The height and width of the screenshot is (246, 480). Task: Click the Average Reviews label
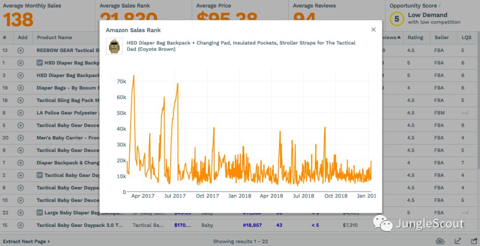(x=314, y=6)
